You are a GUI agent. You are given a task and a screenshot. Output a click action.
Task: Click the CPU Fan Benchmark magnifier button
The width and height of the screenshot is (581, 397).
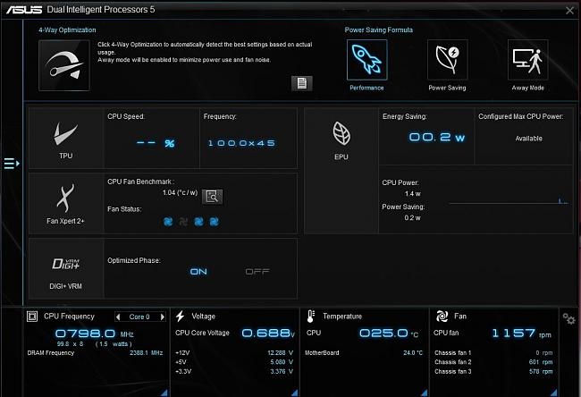[x=212, y=196]
